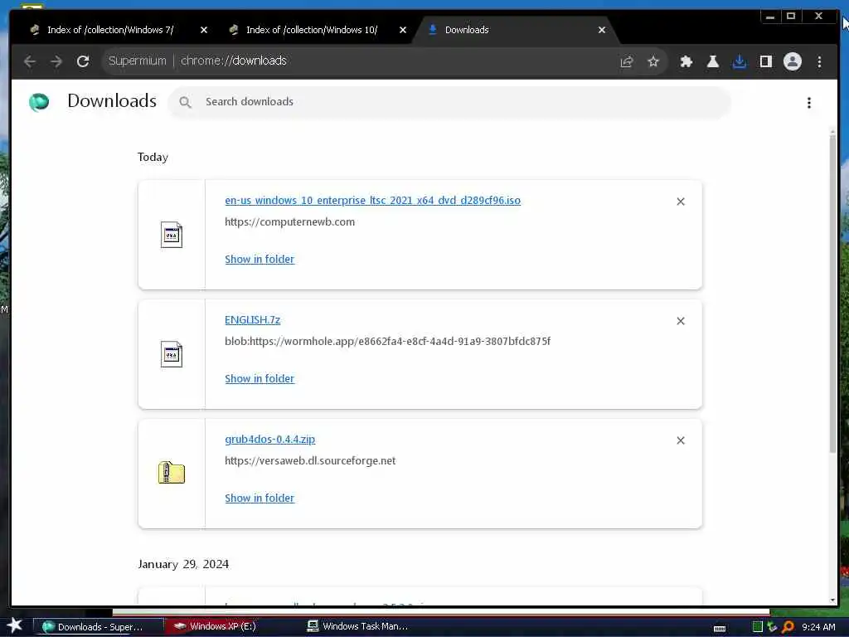Show ENGLISH.7z in folder
Viewport: 849px width, 637px height.
tap(260, 378)
